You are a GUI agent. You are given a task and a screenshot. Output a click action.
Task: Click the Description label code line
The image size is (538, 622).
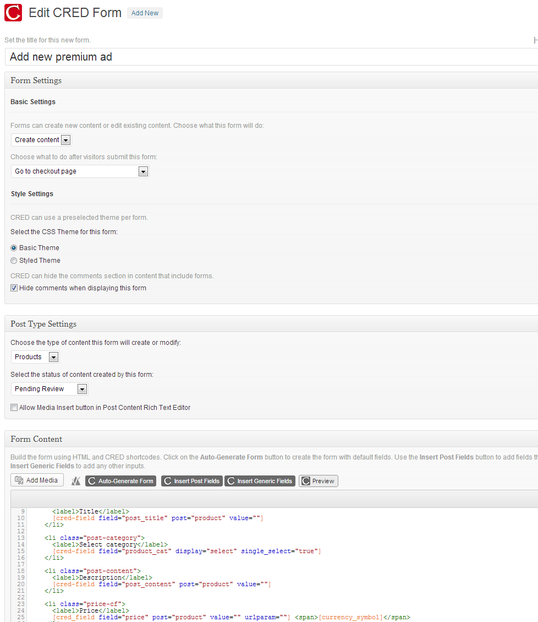tap(102, 577)
